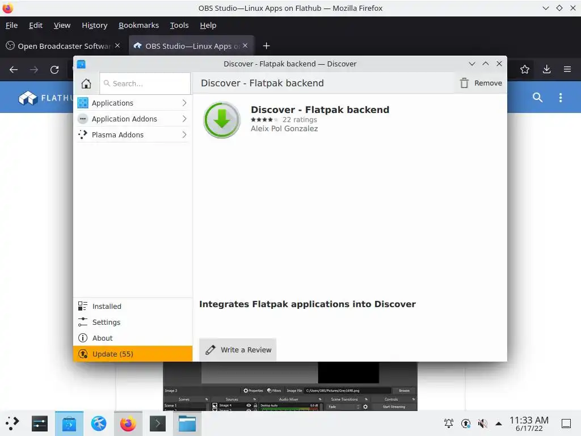Expand Application Addons chevron
Image resolution: width=581 pixels, height=436 pixels.
pos(184,119)
